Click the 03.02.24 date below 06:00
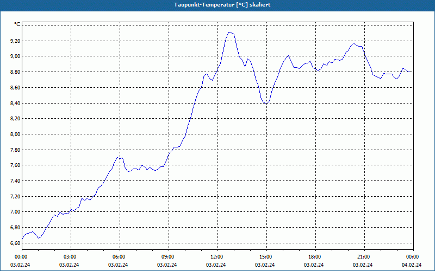The image size is (435, 271). pyautogui.click(x=118, y=264)
